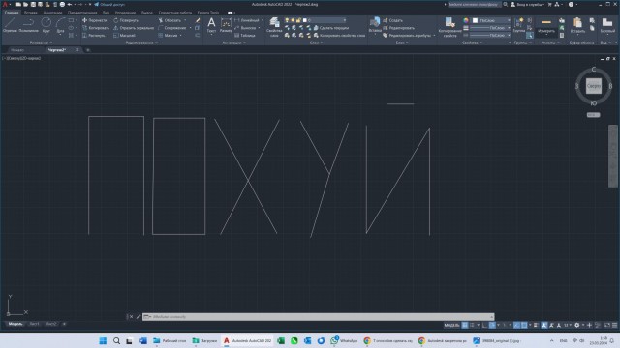This screenshot has width=620, height=348.
Task: Toggle МОДЕЛЬ model space in status bar
Action: coord(451,325)
